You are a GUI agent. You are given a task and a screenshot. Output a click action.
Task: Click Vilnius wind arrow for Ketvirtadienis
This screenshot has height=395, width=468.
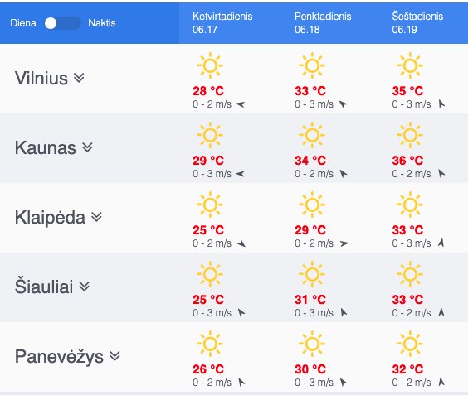[241, 104]
